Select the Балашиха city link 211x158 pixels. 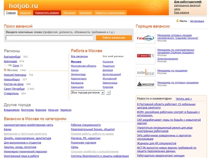pyautogui.click(x=77, y=83)
